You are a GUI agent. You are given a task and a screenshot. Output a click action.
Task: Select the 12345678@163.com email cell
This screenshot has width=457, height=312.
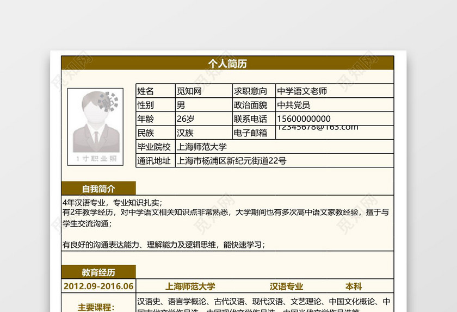tap(335, 133)
